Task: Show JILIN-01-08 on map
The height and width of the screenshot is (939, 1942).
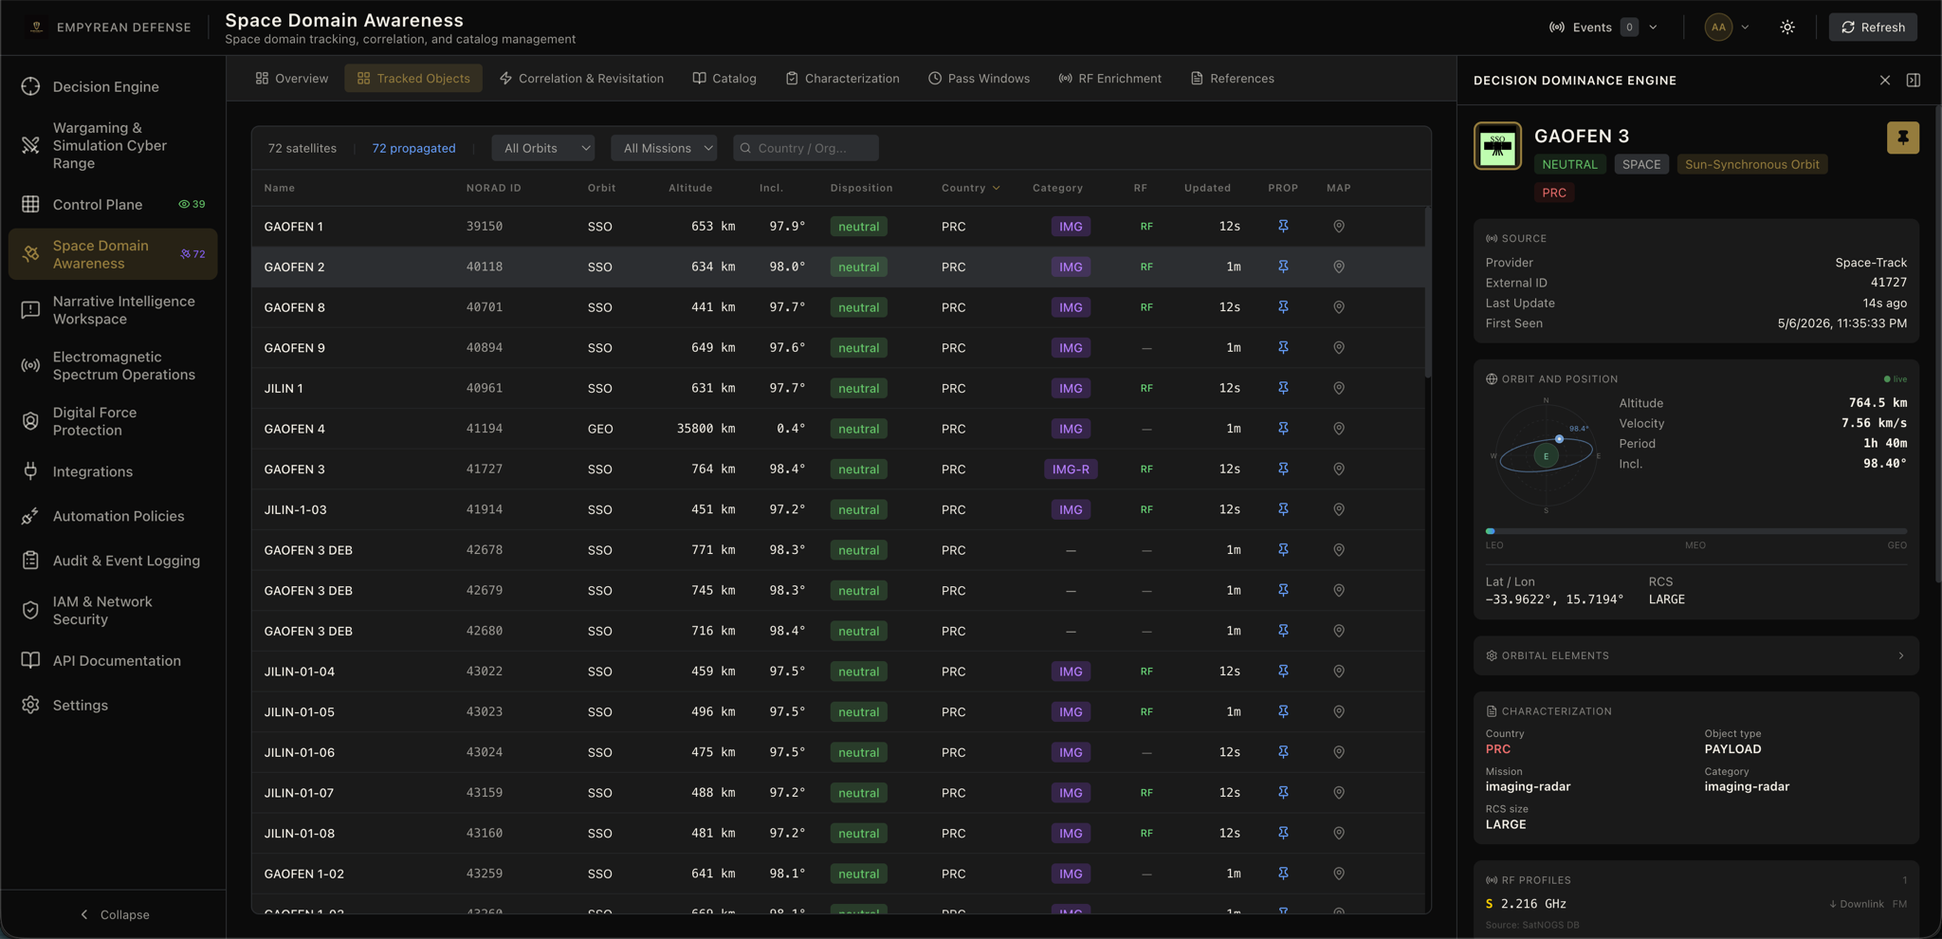Action: point(1339,833)
